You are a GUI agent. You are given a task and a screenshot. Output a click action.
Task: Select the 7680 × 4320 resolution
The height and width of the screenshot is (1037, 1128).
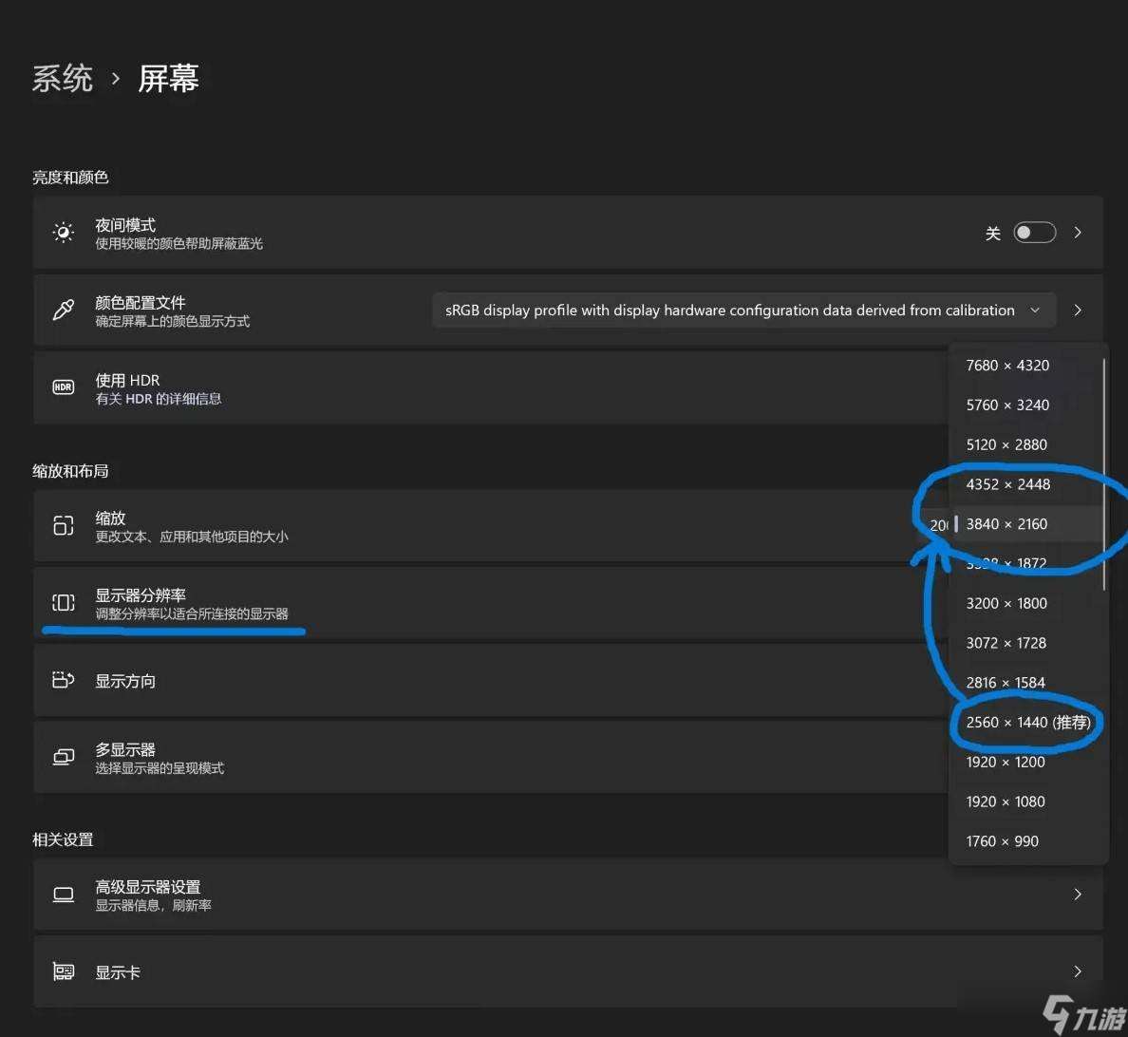click(x=1007, y=366)
